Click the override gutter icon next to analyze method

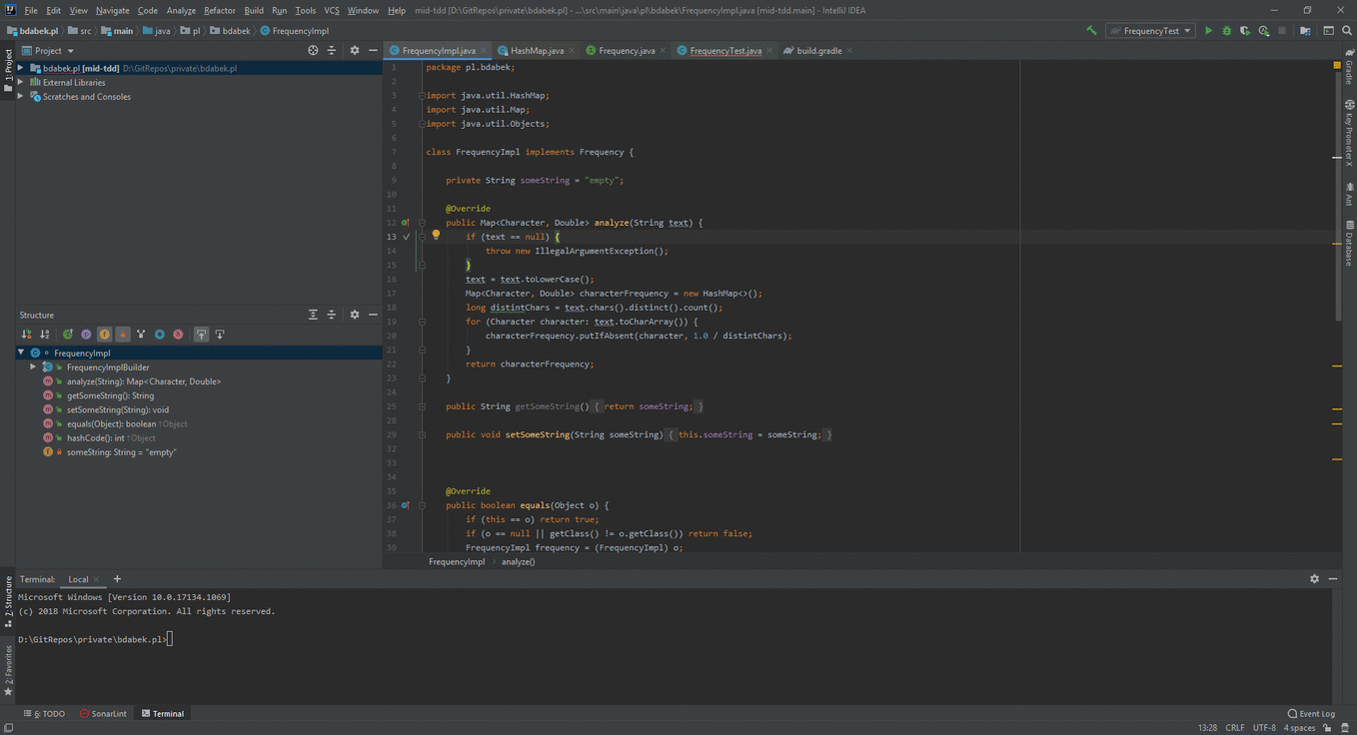pyautogui.click(x=405, y=223)
